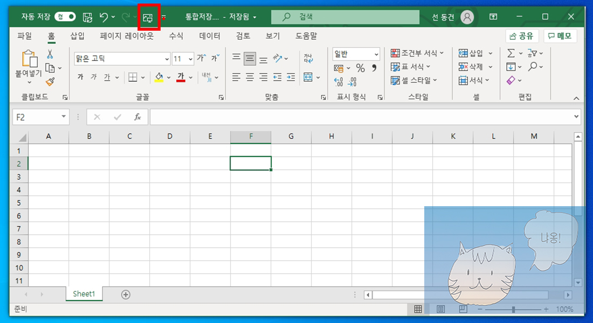The width and height of the screenshot is (593, 323).
Task: Open 셀 스타일 dropdown
Action: coord(413,80)
